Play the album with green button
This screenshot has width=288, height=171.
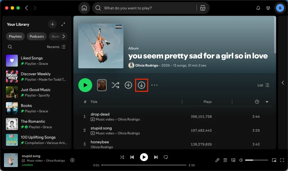85,85
